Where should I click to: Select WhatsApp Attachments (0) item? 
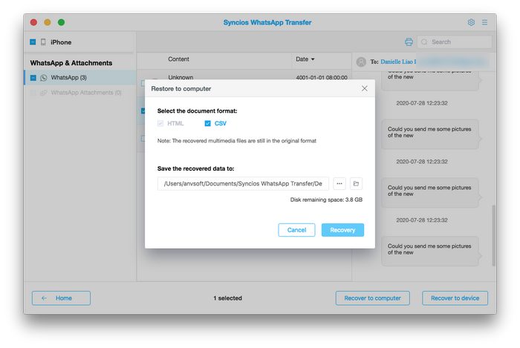[x=80, y=93]
